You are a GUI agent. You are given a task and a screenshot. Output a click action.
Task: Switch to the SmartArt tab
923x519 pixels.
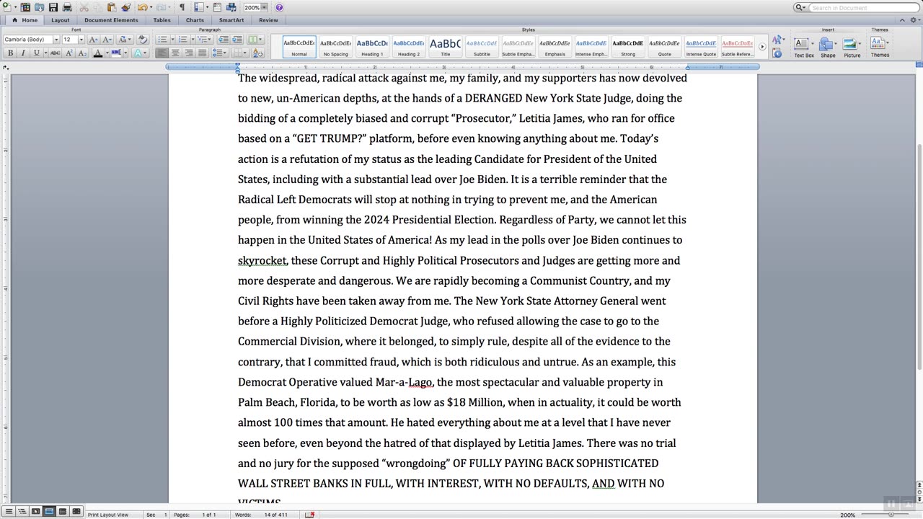[231, 20]
